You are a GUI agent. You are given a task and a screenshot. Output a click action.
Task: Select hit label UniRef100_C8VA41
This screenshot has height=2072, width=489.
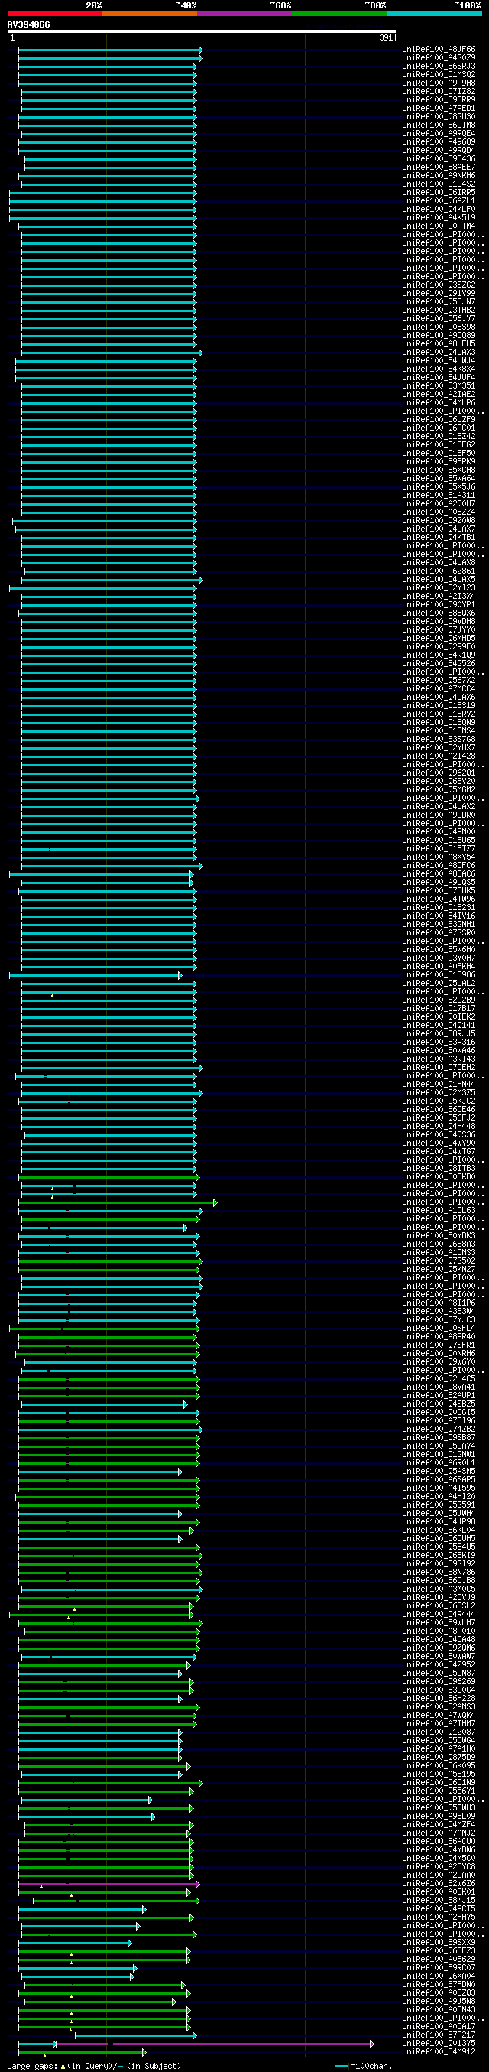[439, 1387]
